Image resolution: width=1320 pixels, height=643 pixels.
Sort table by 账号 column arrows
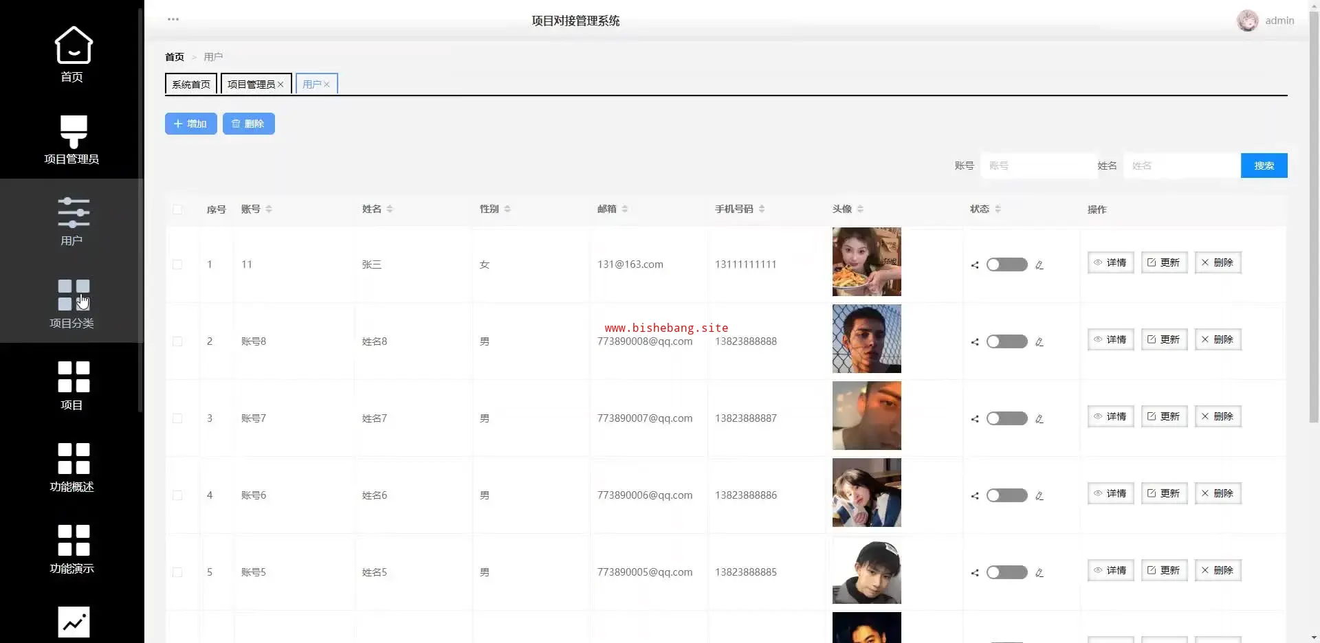click(x=269, y=210)
